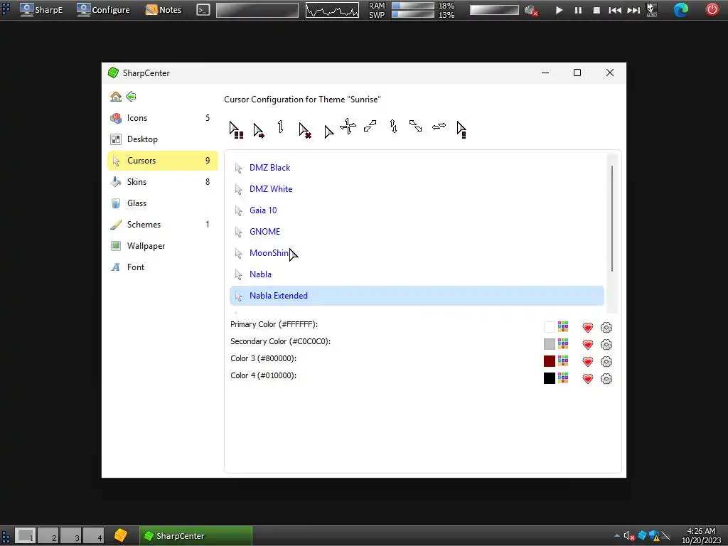Click the gear icon for Color 4

[x=606, y=379]
